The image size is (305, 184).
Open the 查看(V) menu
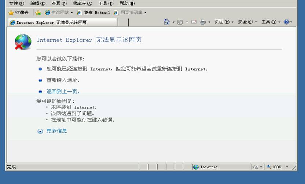click(x=59, y=3)
